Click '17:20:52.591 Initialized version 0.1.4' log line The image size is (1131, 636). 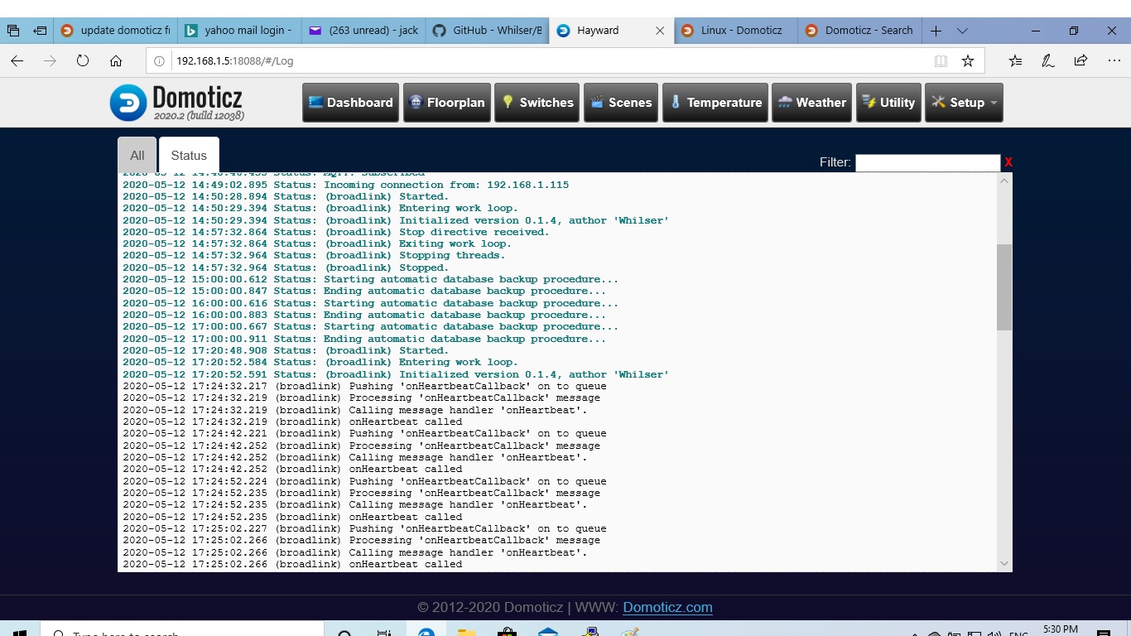point(396,374)
